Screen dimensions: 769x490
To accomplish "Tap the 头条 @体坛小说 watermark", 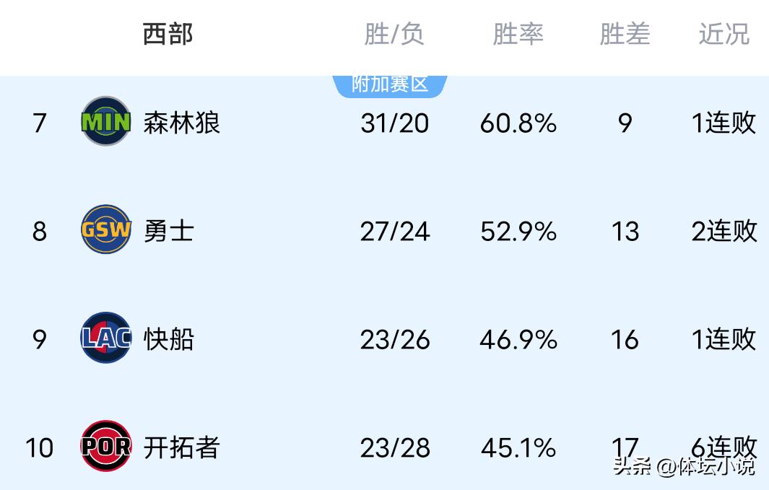I will tap(683, 466).
